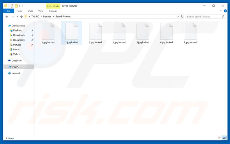This screenshot has height=144, width=230.
Task: Open Music in navigation pane
Action: click(x=16, y=49)
